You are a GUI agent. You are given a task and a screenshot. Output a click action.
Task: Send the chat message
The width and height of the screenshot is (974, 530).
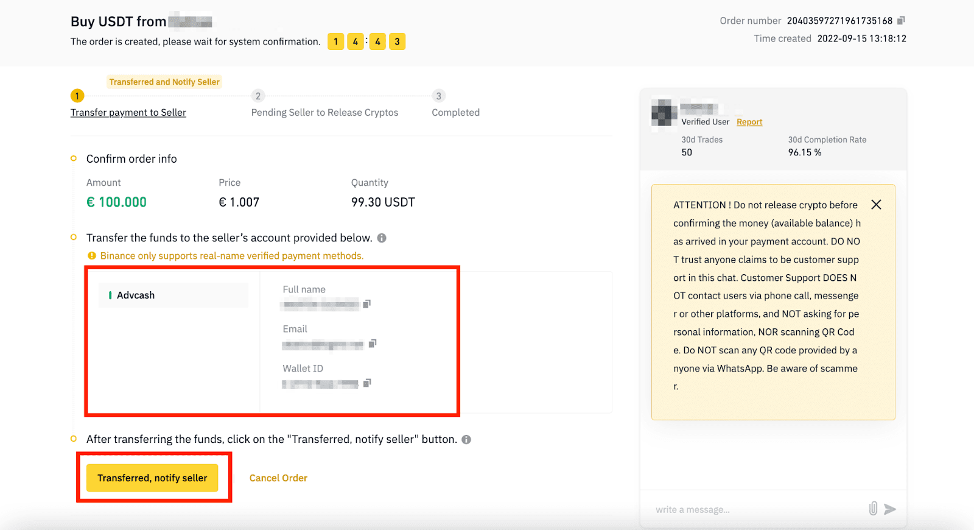click(890, 509)
